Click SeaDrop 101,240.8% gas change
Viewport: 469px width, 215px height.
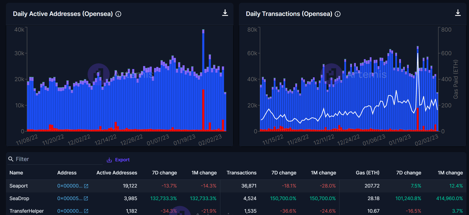click(x=408, y=198)
